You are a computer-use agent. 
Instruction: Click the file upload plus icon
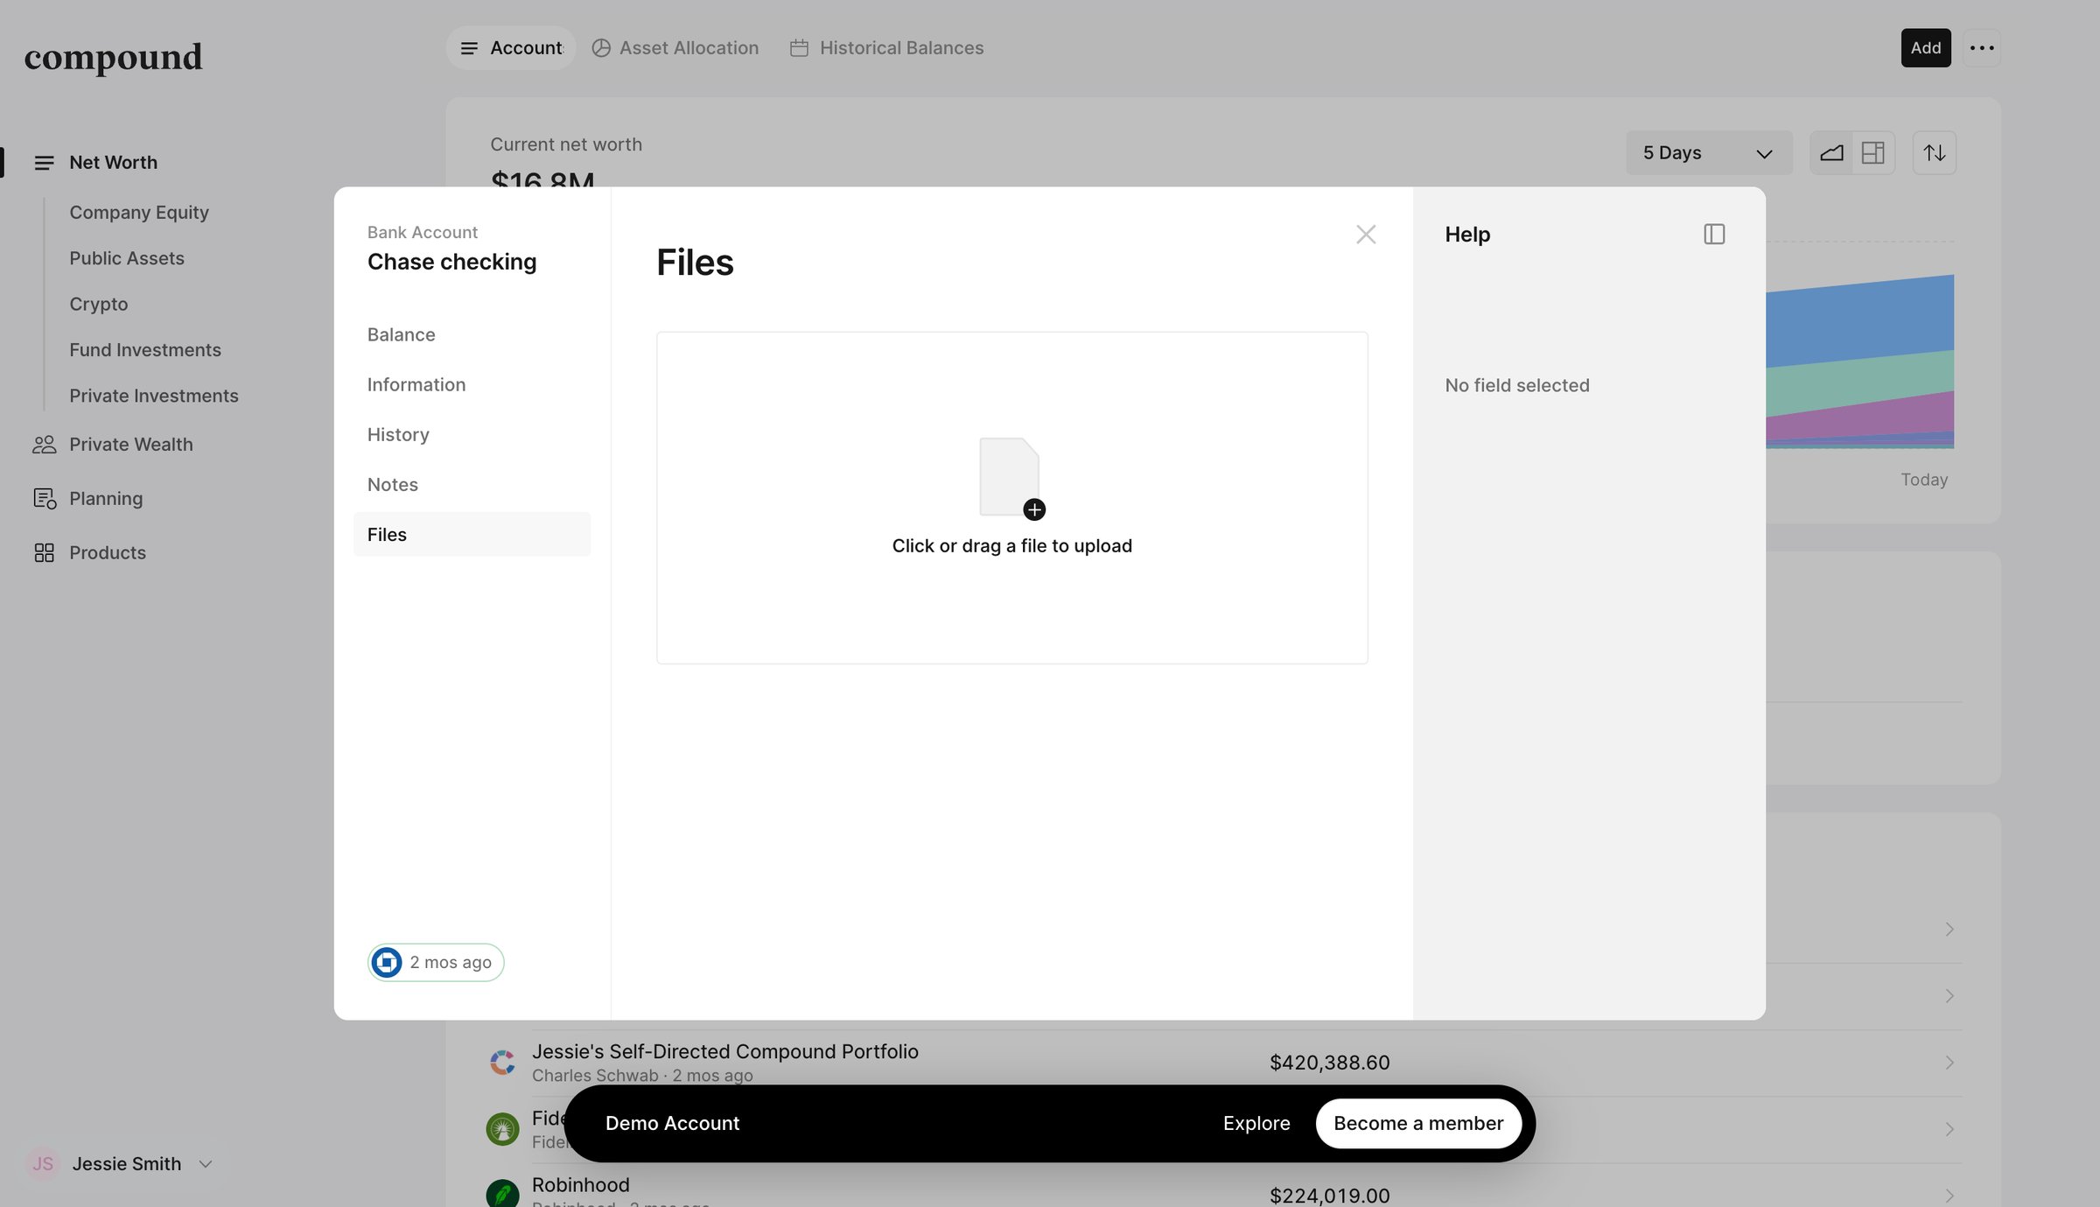click(x=1034, y=509)
